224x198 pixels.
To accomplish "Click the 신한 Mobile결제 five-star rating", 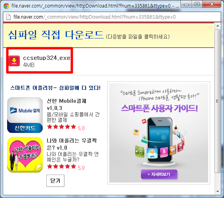I will coord(62,127).
